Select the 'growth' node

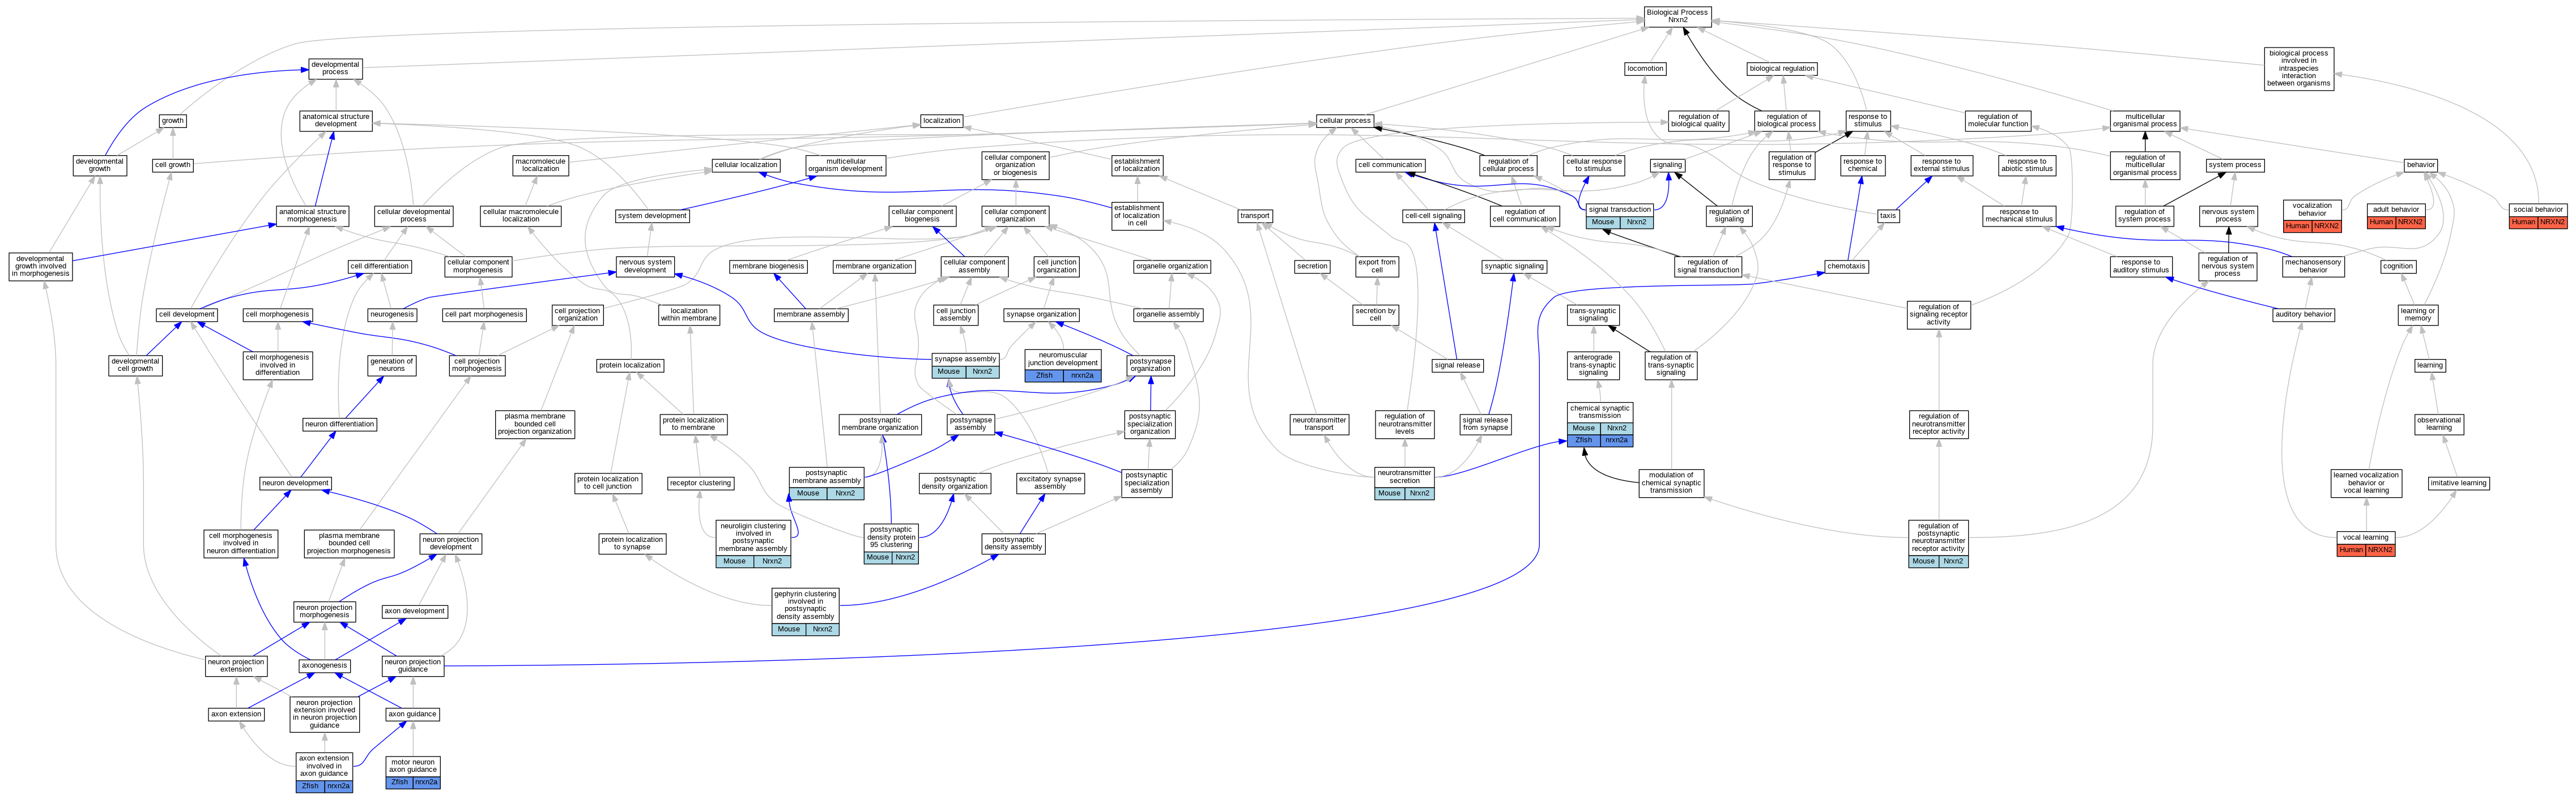(173, 121)
